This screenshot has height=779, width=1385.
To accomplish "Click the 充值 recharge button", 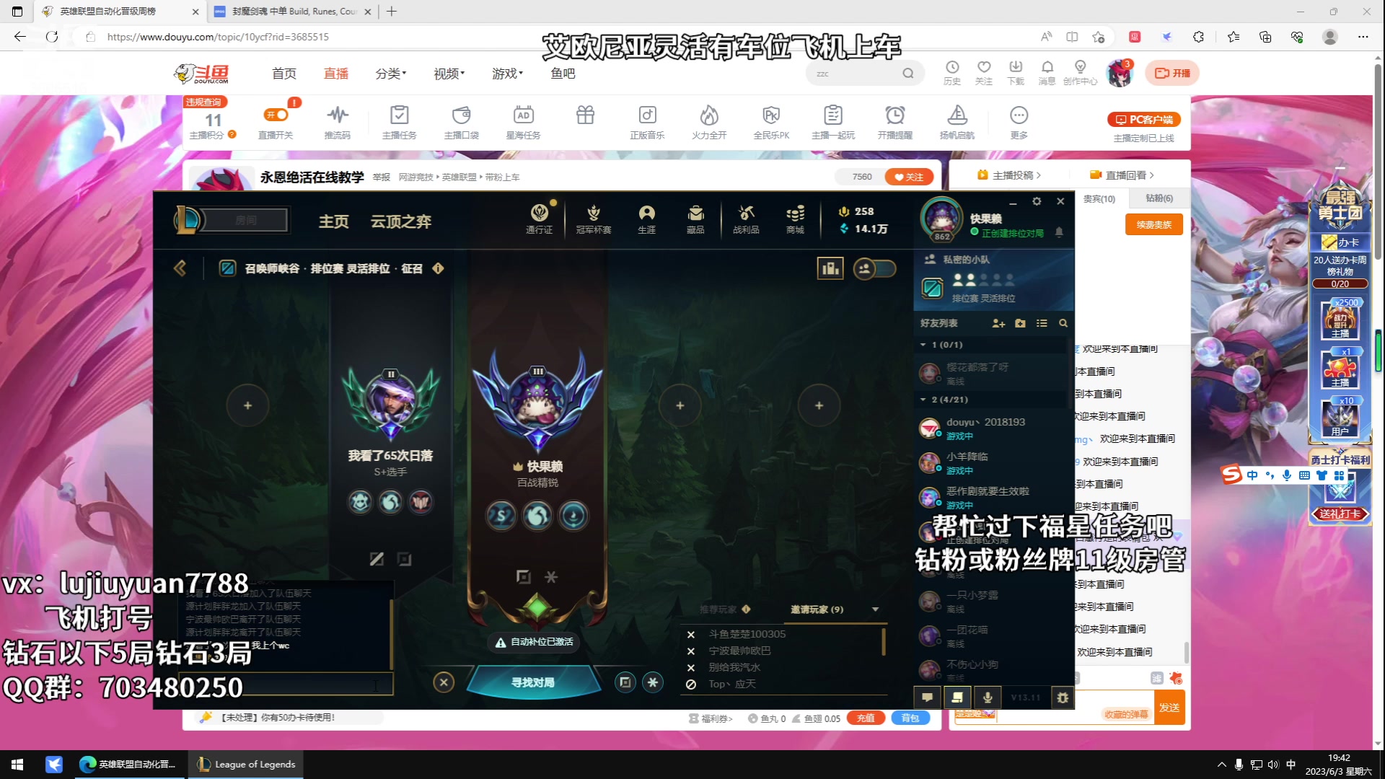I will [x=866, y=718].
